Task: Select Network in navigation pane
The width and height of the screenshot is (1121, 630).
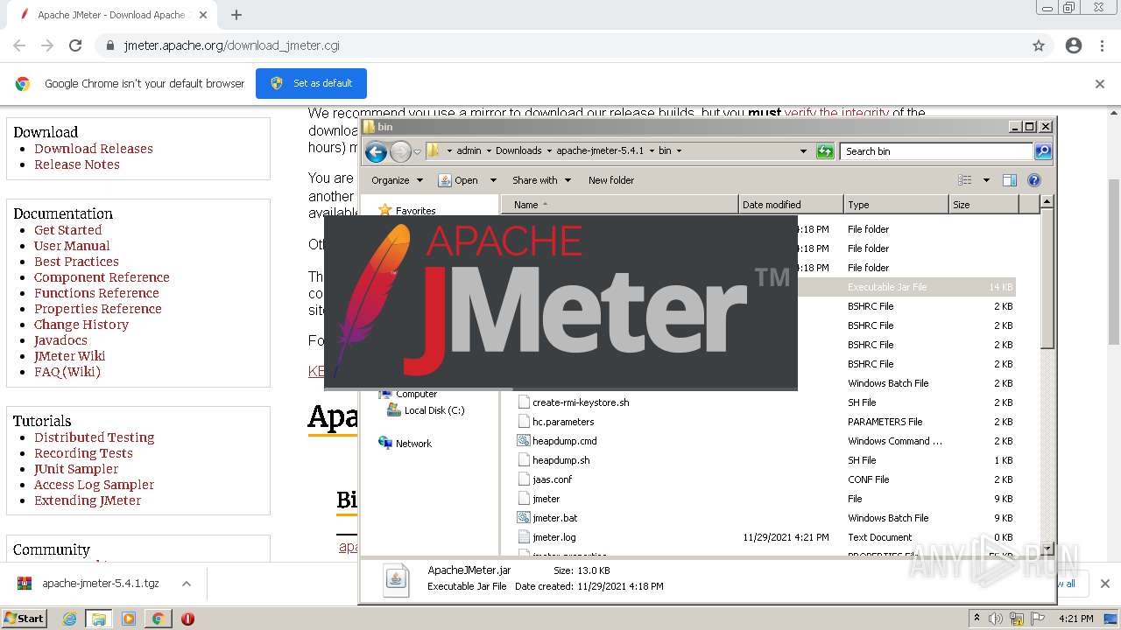Action: (x=405, y=444)
